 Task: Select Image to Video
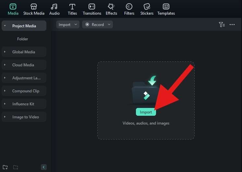click(24, 117)
